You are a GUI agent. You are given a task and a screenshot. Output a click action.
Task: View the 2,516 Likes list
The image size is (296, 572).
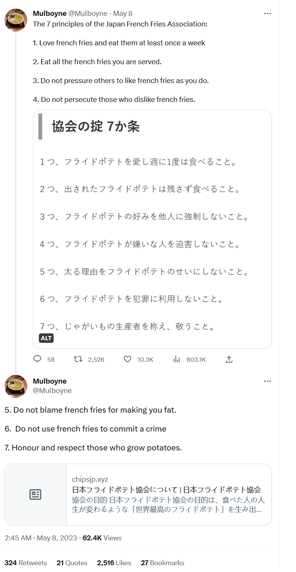114,563
